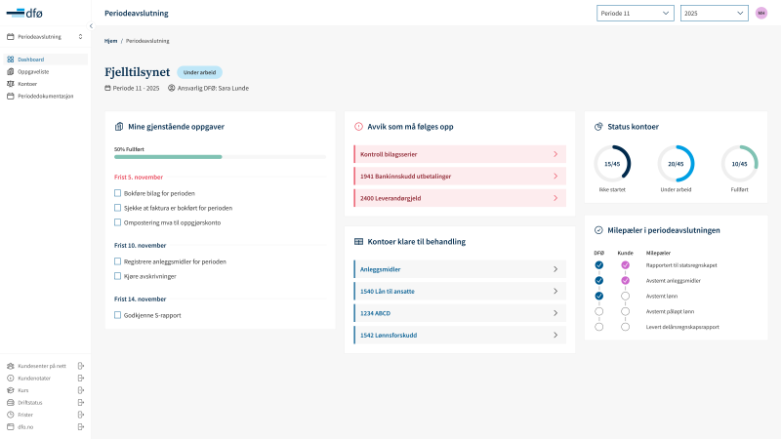Open the Periode 11 dropdown

pyautogui.click(x=636, y=13)
